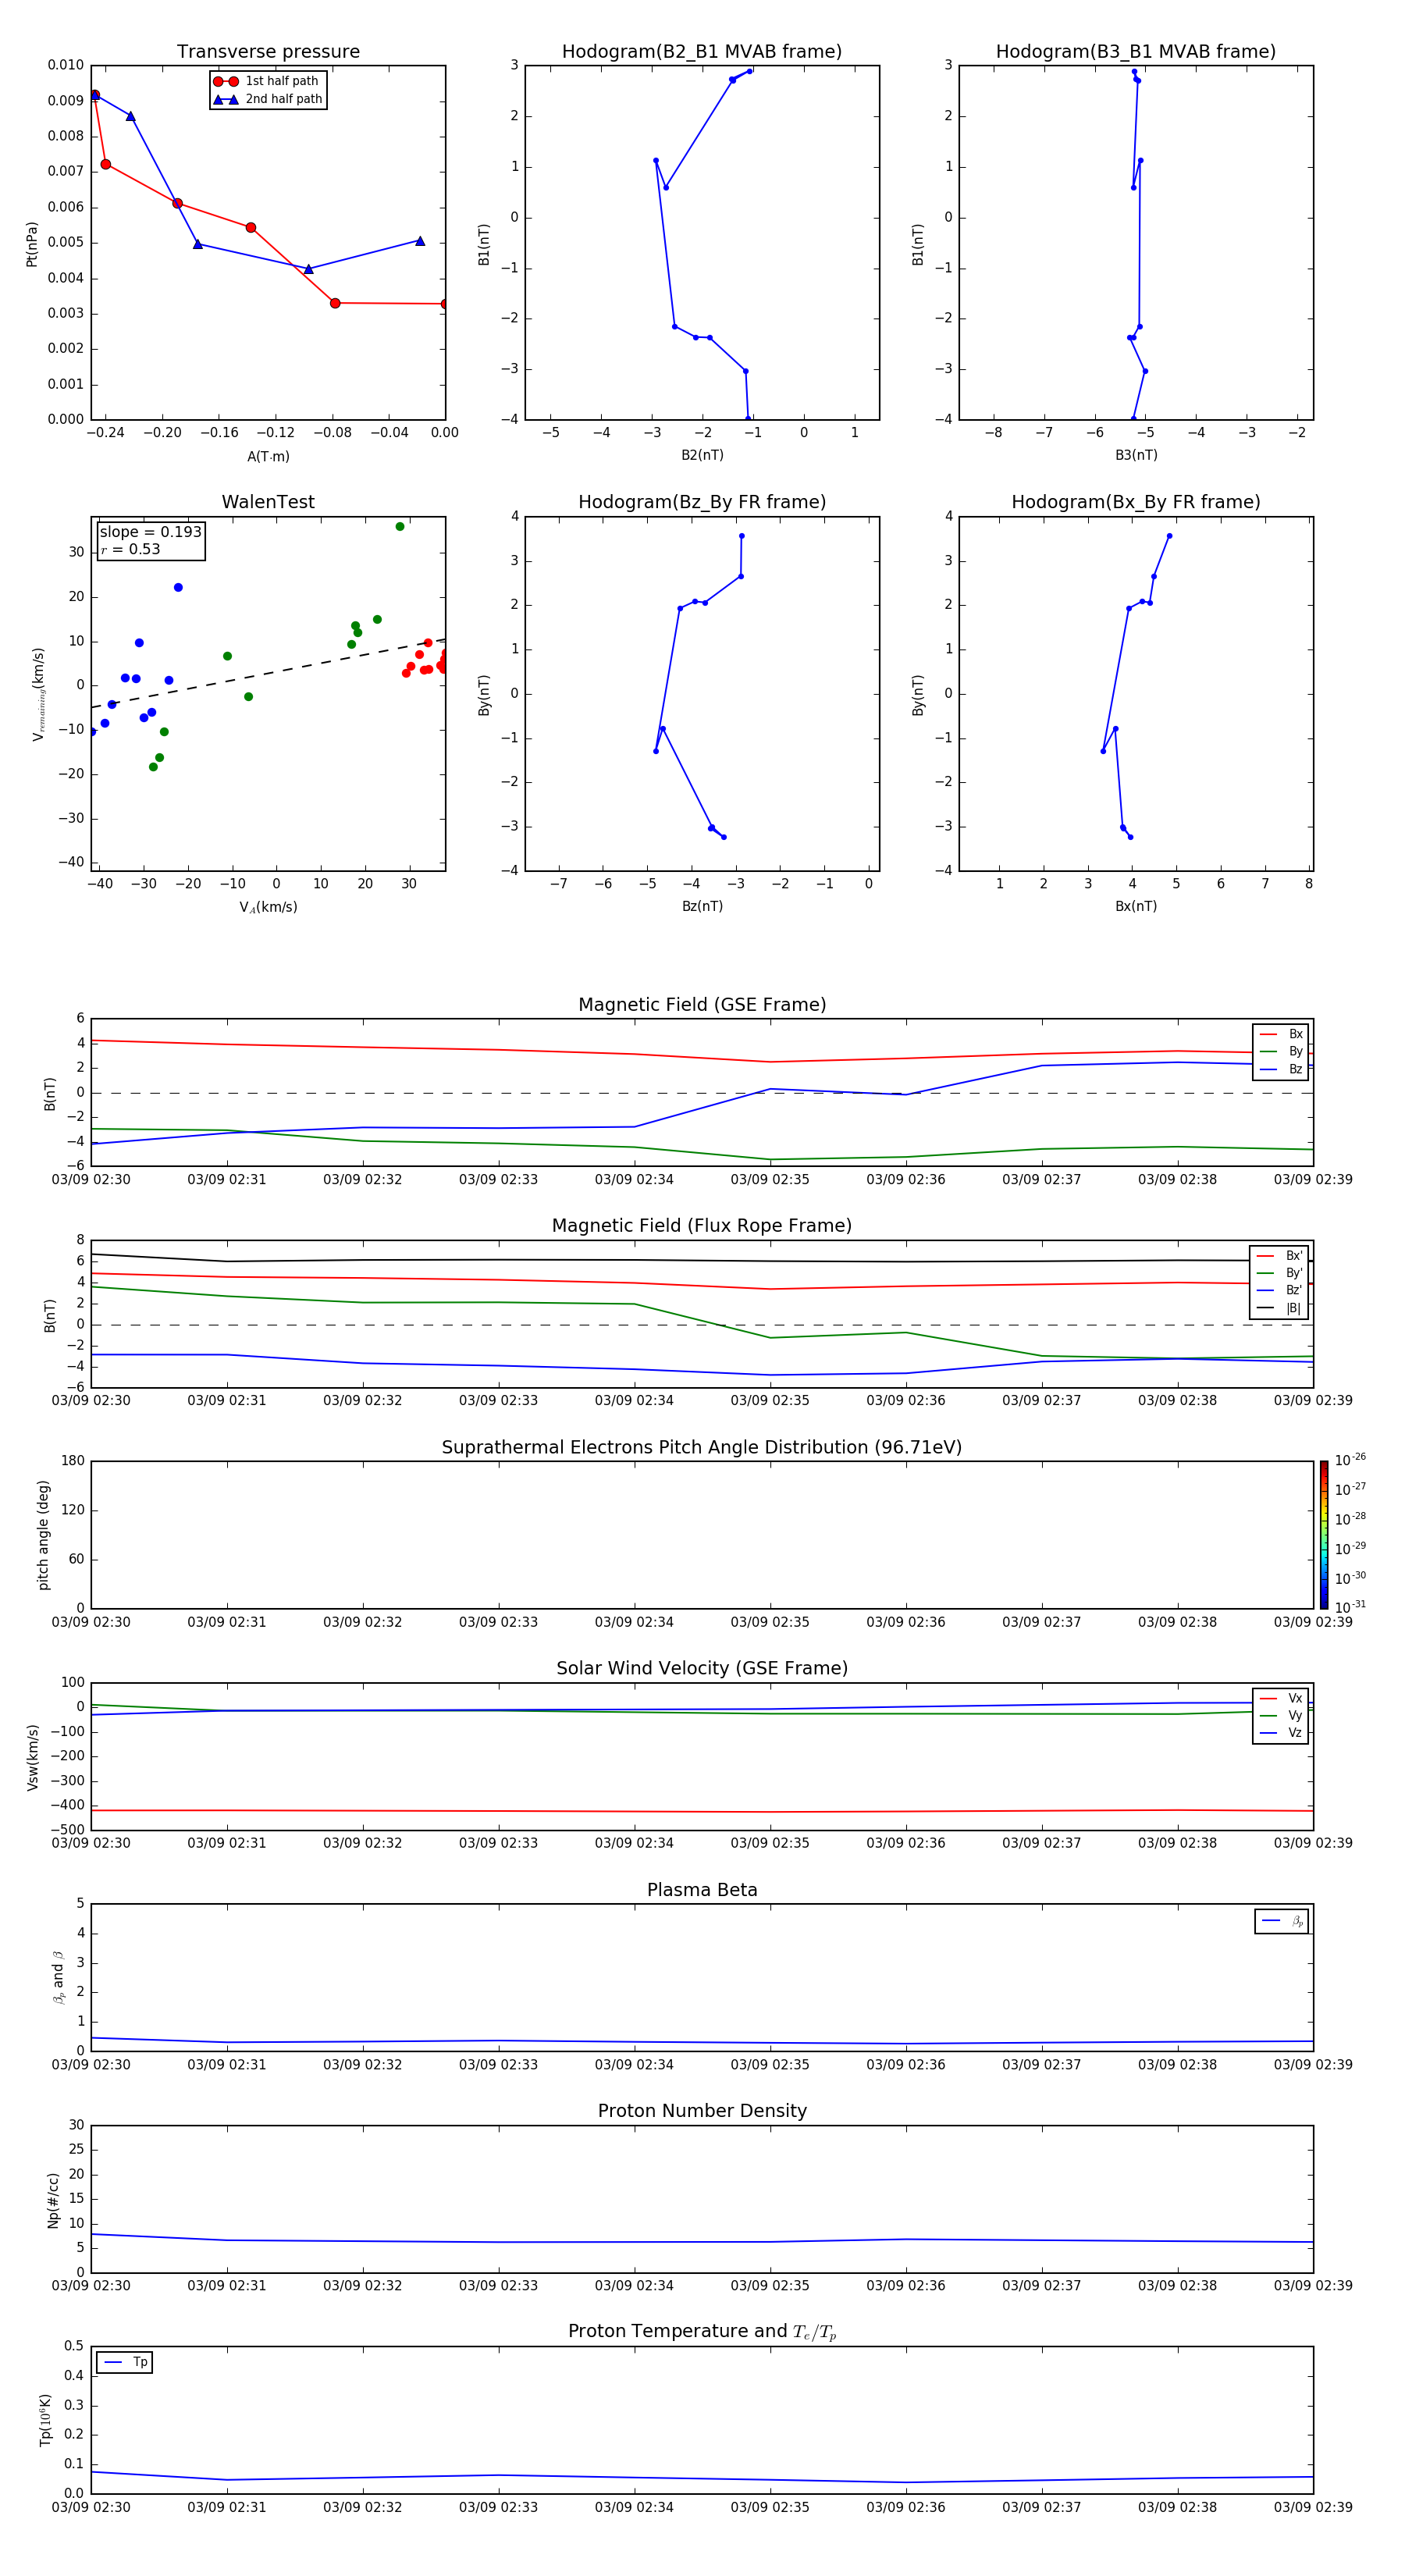Click the 'WalenTest' plot title

[x=268, y=502]
